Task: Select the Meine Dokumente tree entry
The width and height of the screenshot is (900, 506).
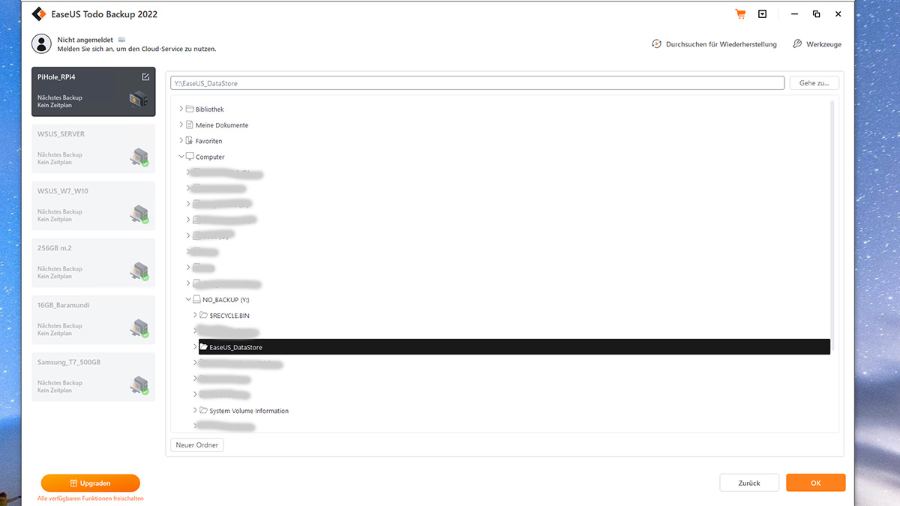Action: click(x=222, y=125)
